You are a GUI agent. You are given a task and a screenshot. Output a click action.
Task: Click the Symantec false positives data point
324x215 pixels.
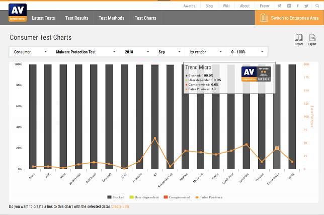247,145
